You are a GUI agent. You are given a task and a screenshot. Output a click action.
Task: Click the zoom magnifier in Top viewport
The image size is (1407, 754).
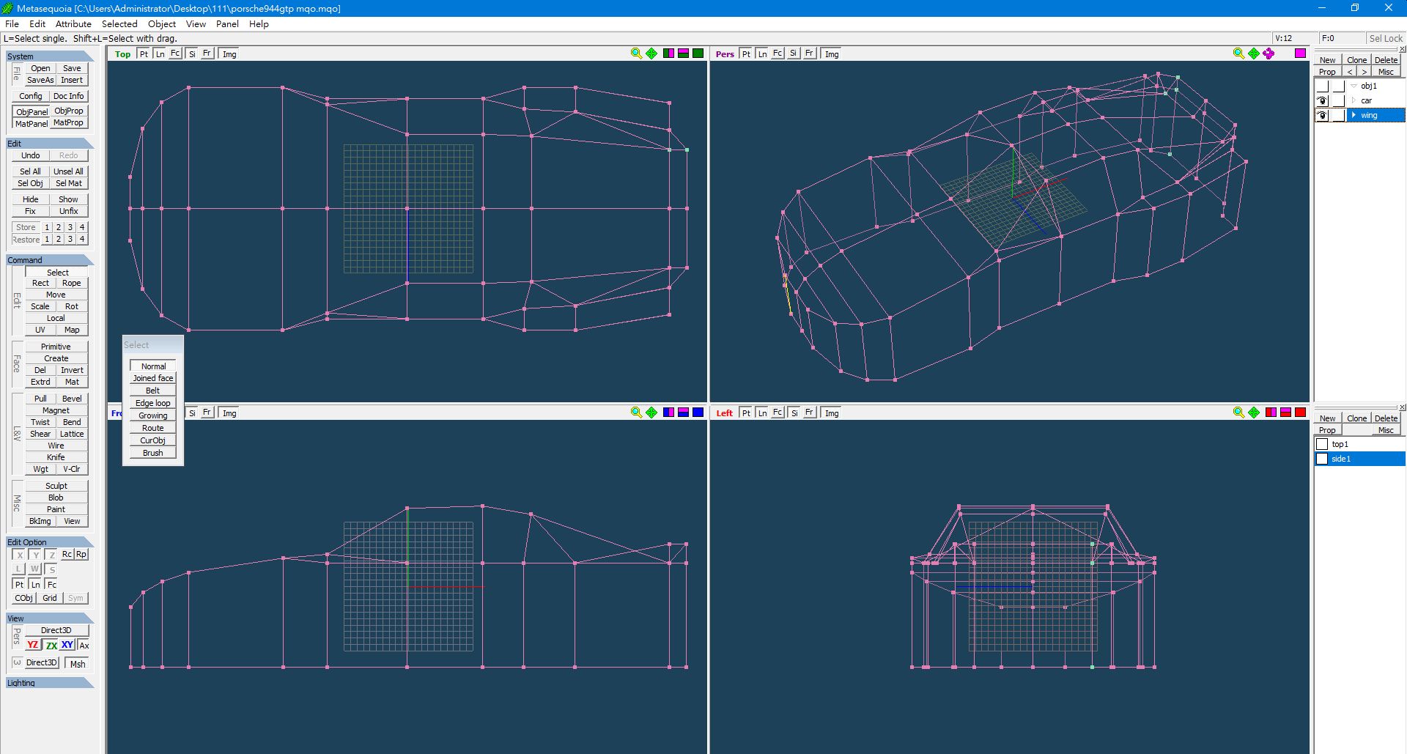[x=636, y=53]
